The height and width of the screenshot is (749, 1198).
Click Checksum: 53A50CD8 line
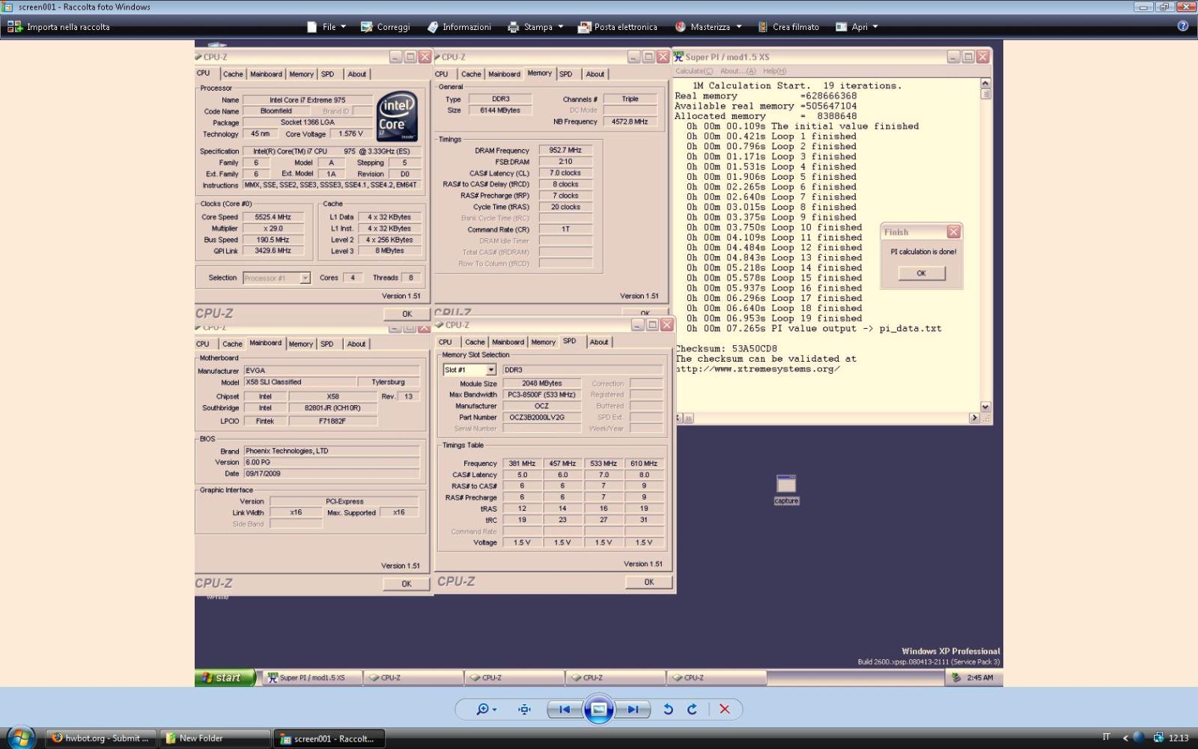726,349
